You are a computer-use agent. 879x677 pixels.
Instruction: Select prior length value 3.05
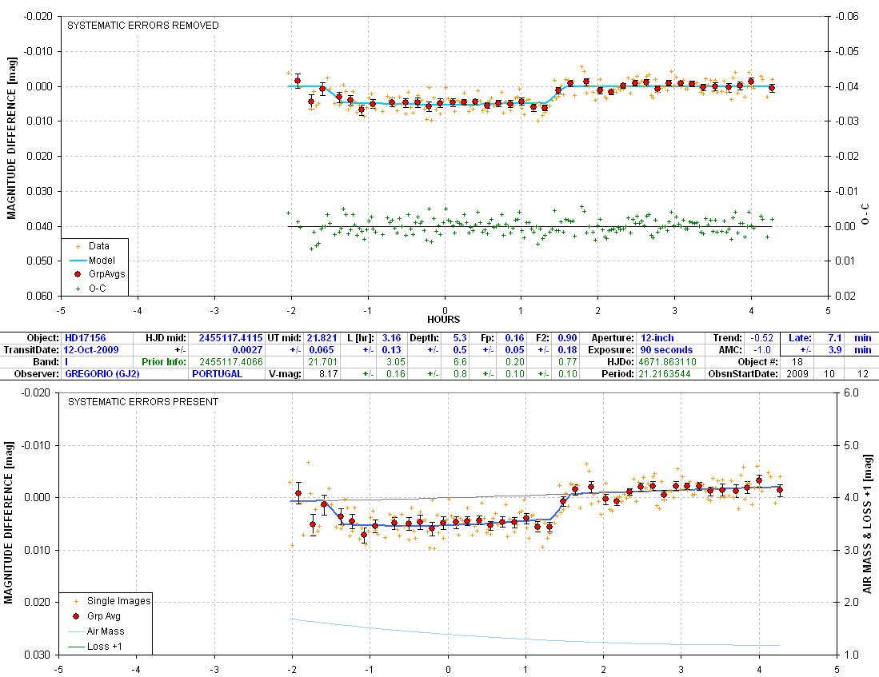point(395,362)
